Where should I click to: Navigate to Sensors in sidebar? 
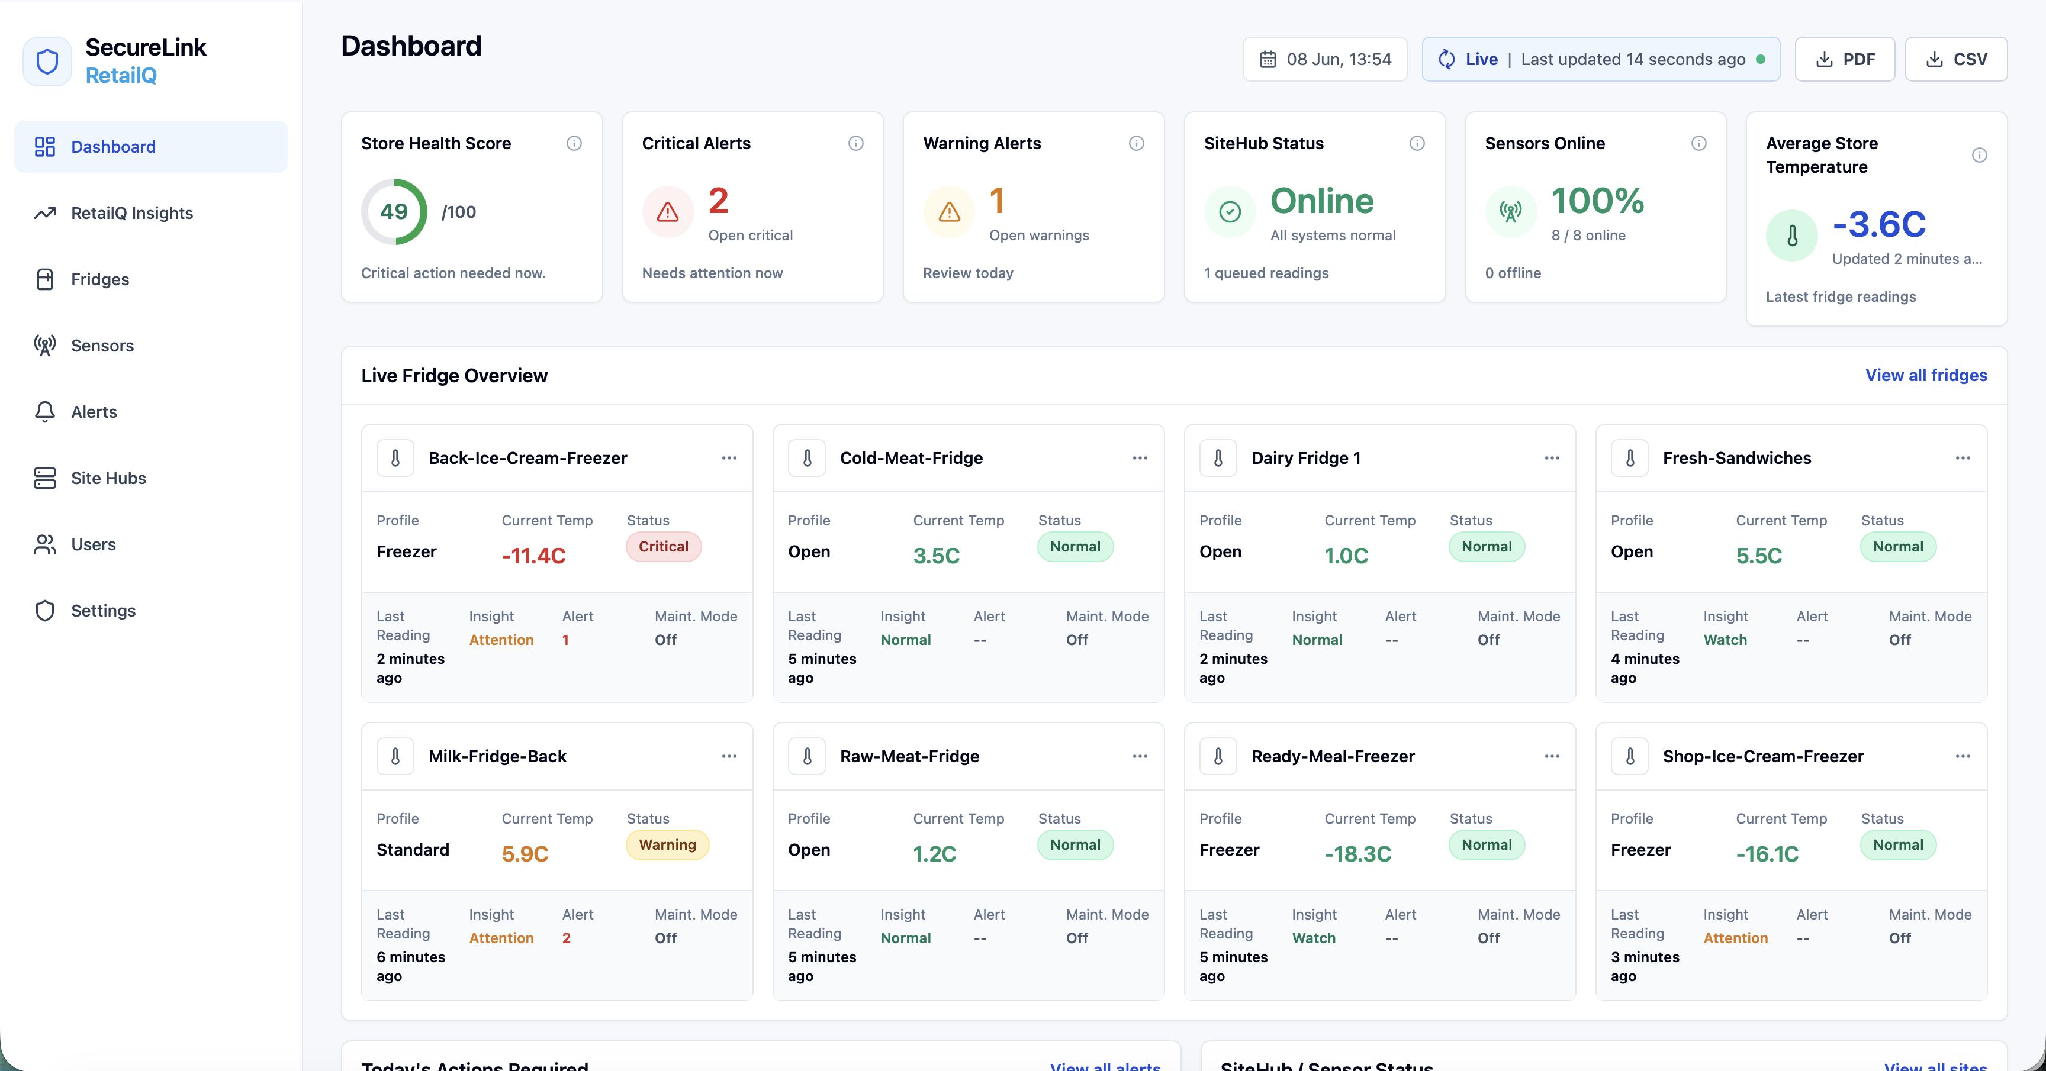[151, 346]
